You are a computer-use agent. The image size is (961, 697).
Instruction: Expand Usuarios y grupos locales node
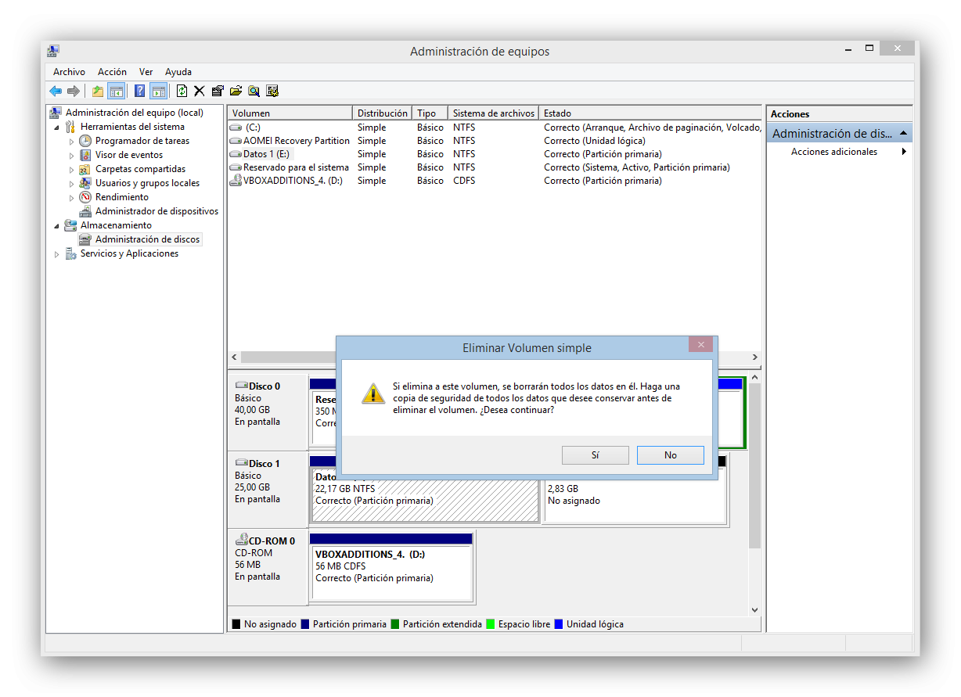coord(71,184)
